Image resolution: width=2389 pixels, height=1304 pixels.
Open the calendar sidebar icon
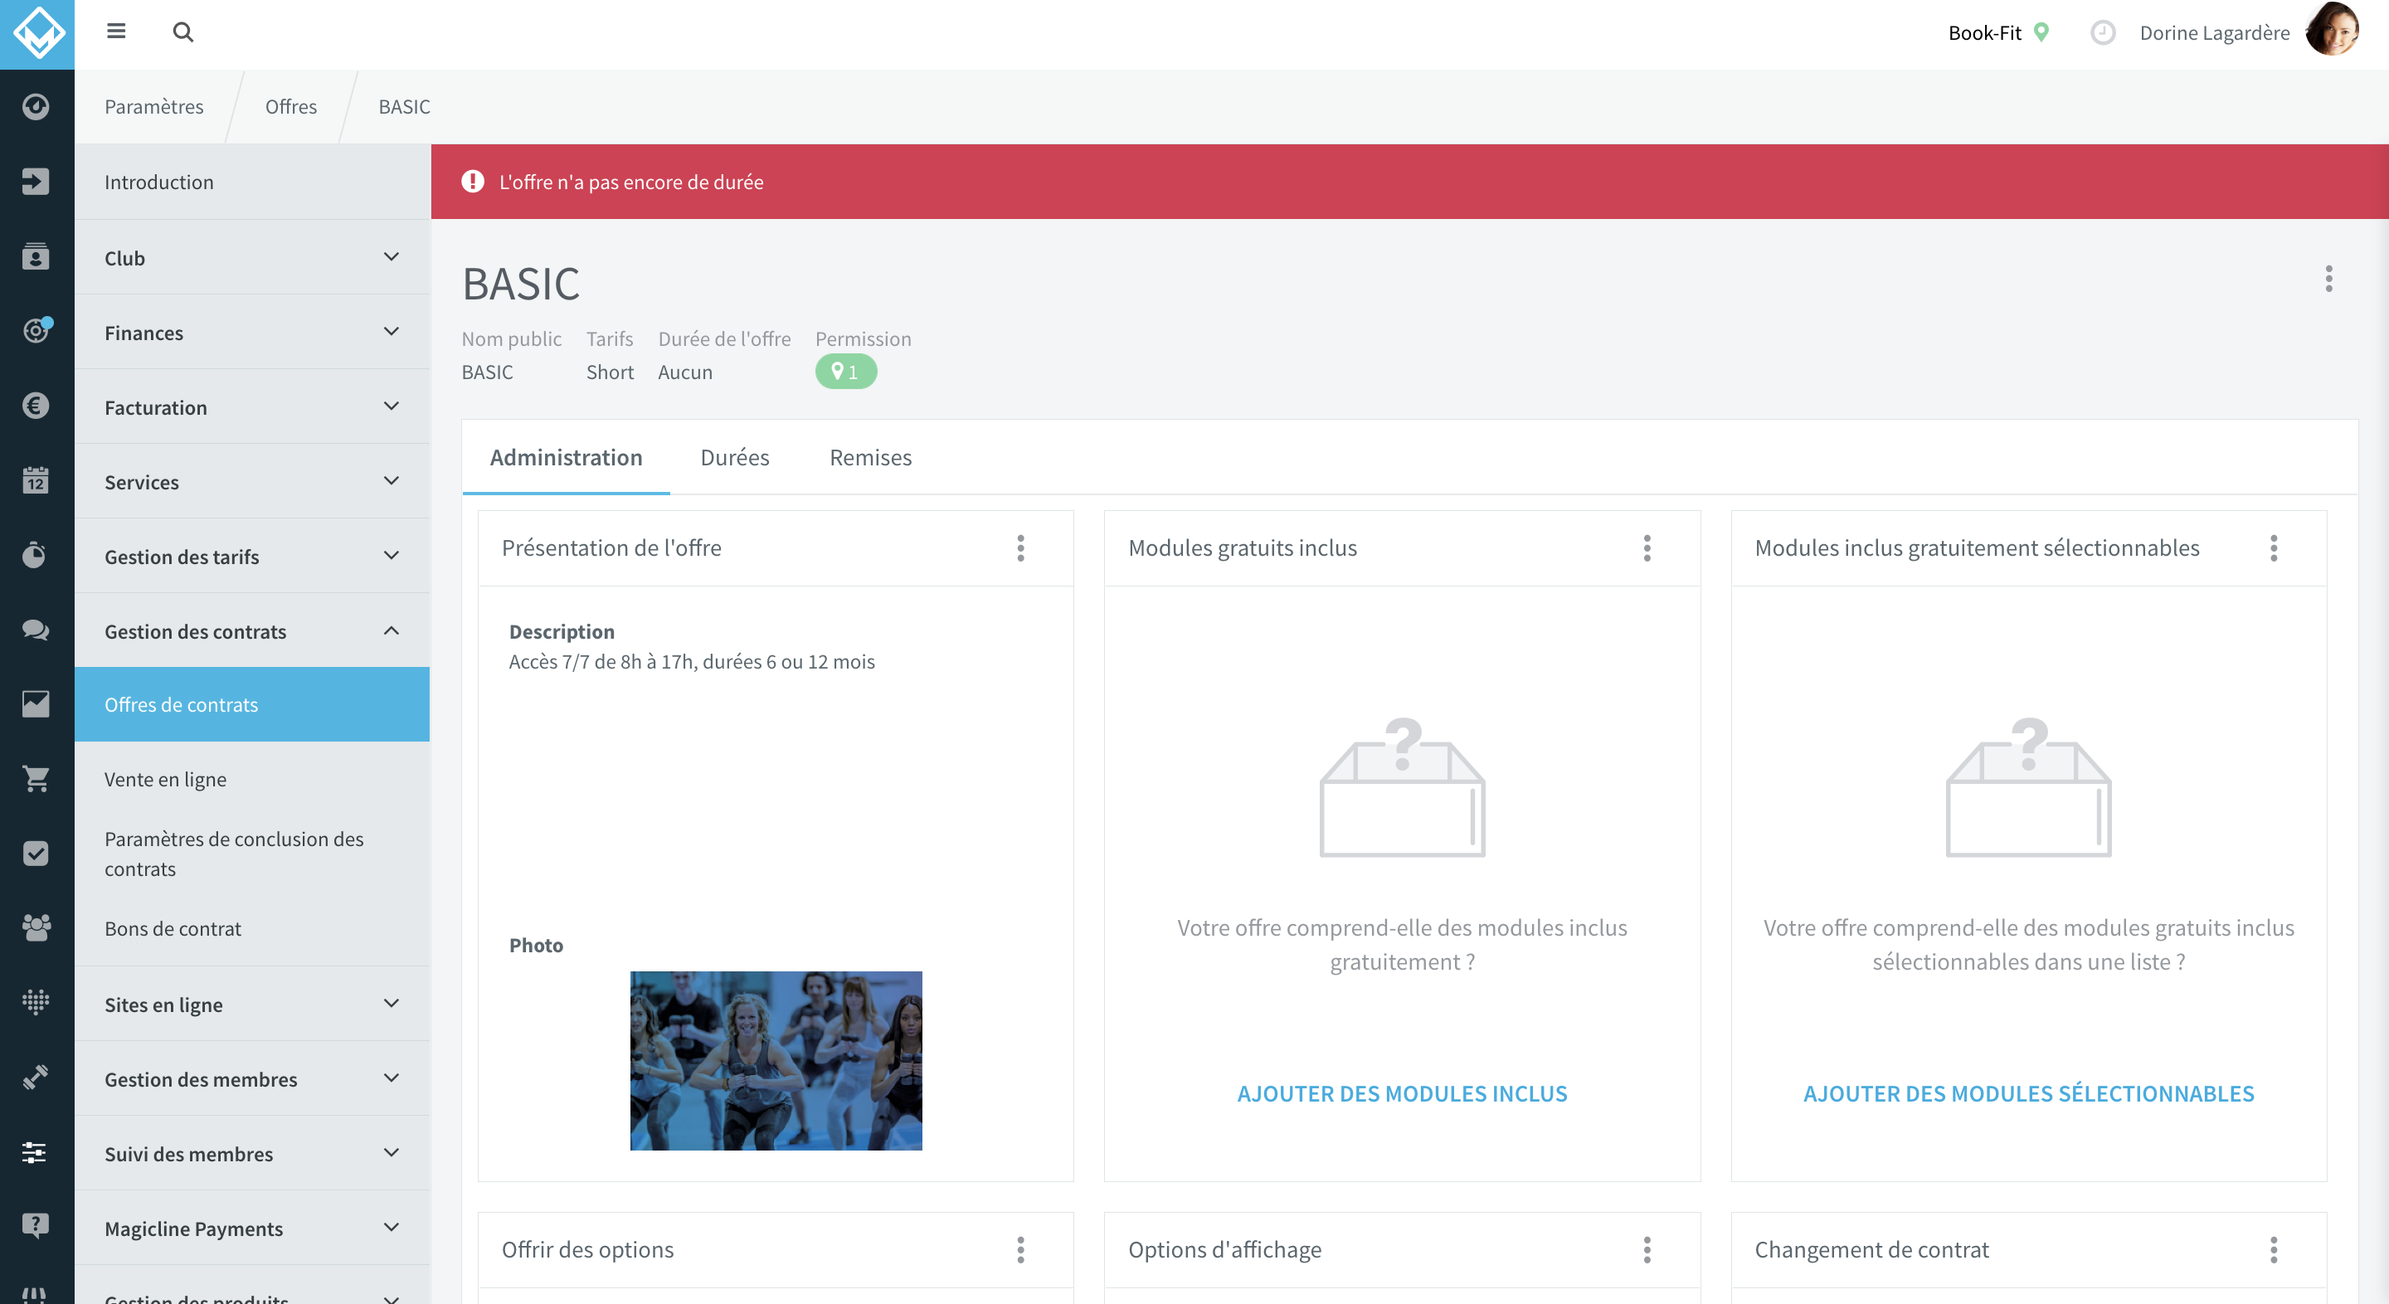coord(35,480)
